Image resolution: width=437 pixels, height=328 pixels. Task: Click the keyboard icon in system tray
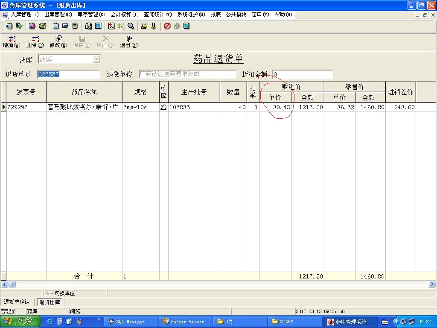click(x=385, y=322)
